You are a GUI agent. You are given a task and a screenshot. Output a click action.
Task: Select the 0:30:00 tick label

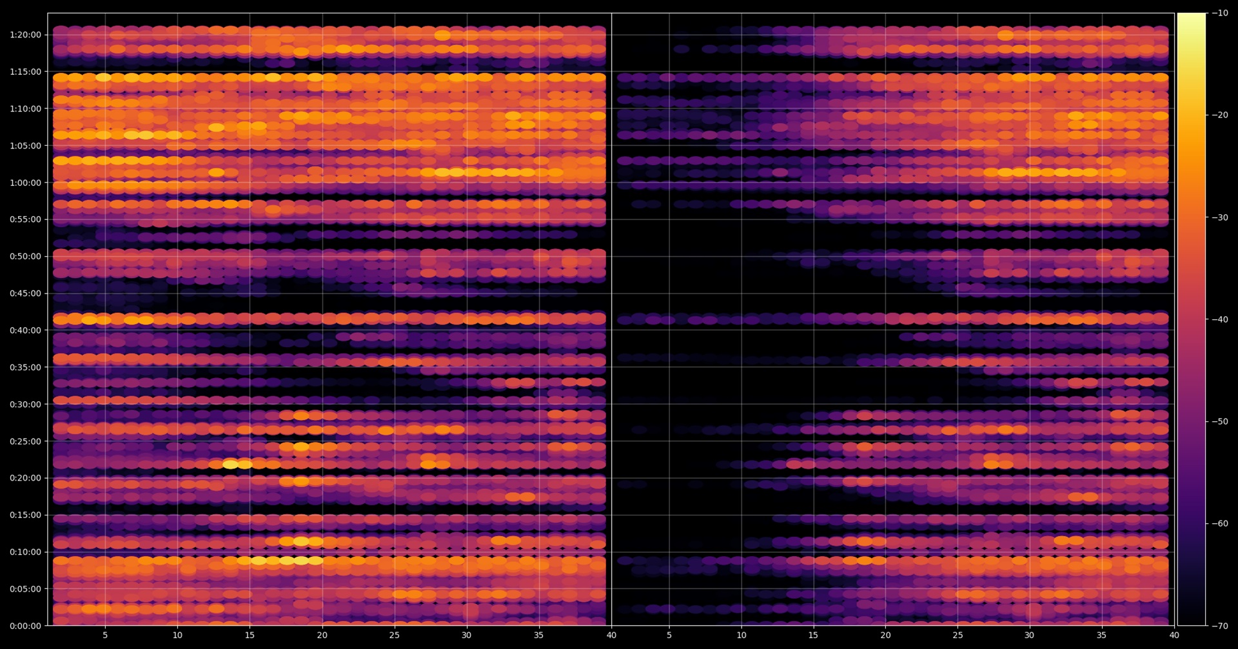point(25,404)
